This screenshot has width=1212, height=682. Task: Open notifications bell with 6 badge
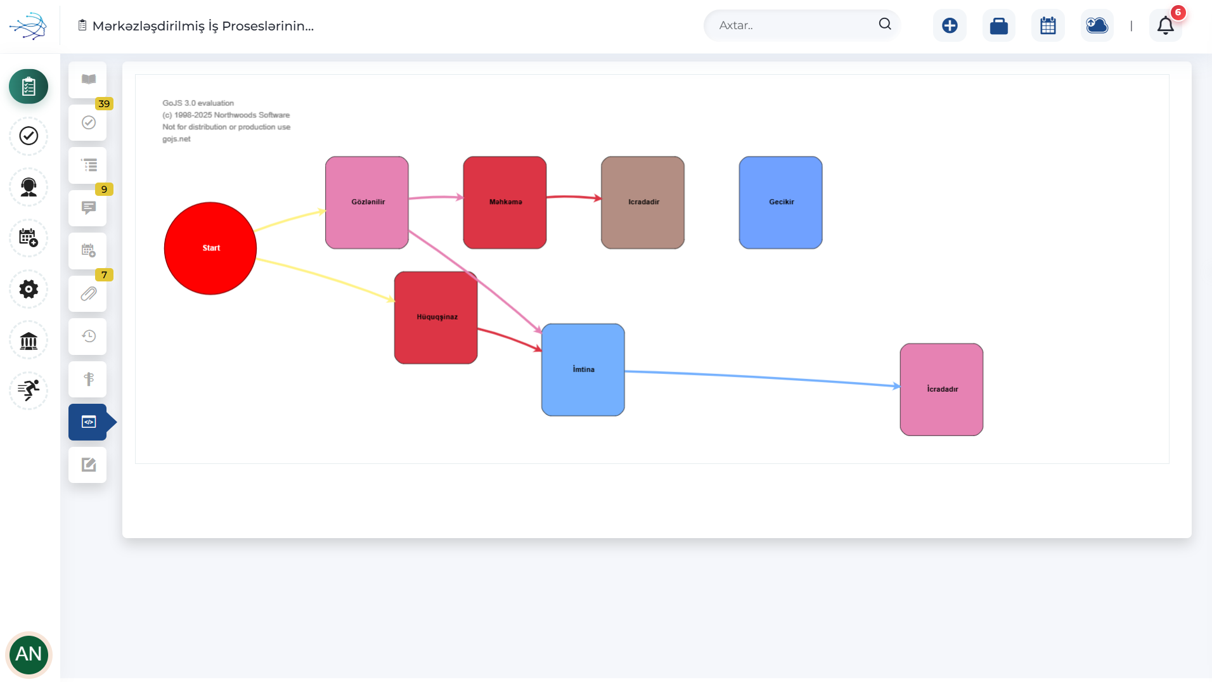pyautogui.click(x=1166, y=25)
